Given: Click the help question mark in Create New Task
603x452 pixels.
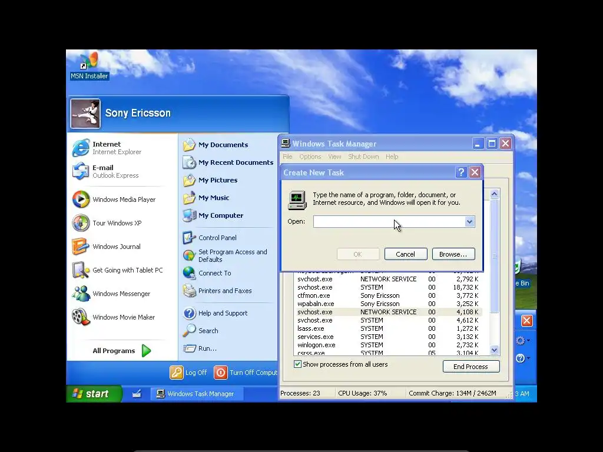Looking at the screenshot, I should 461,172.
